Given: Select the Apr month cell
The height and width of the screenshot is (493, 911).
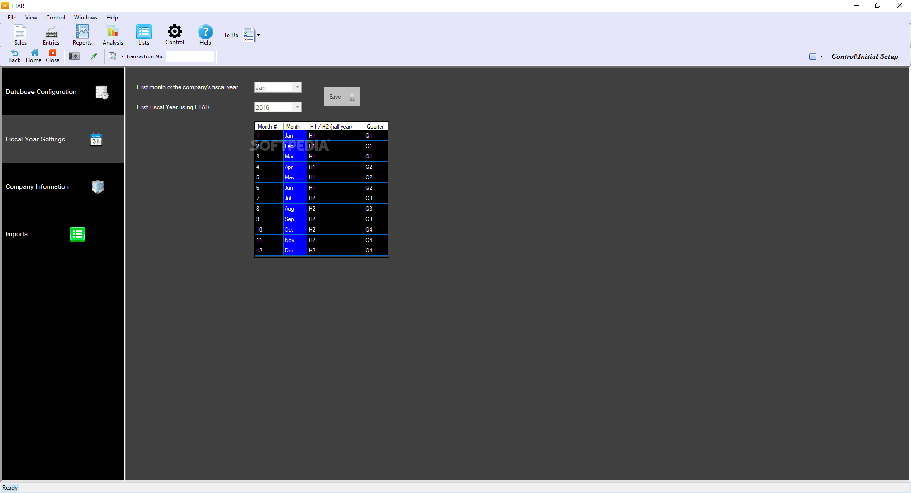Looking at the screenshot, I should point(295,167).
